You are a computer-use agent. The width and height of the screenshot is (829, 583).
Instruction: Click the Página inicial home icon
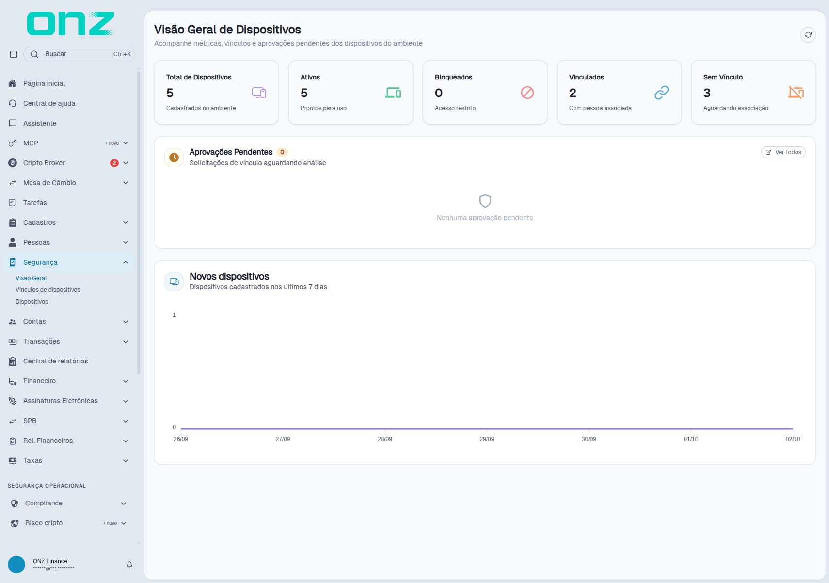(x=13, y=83)
